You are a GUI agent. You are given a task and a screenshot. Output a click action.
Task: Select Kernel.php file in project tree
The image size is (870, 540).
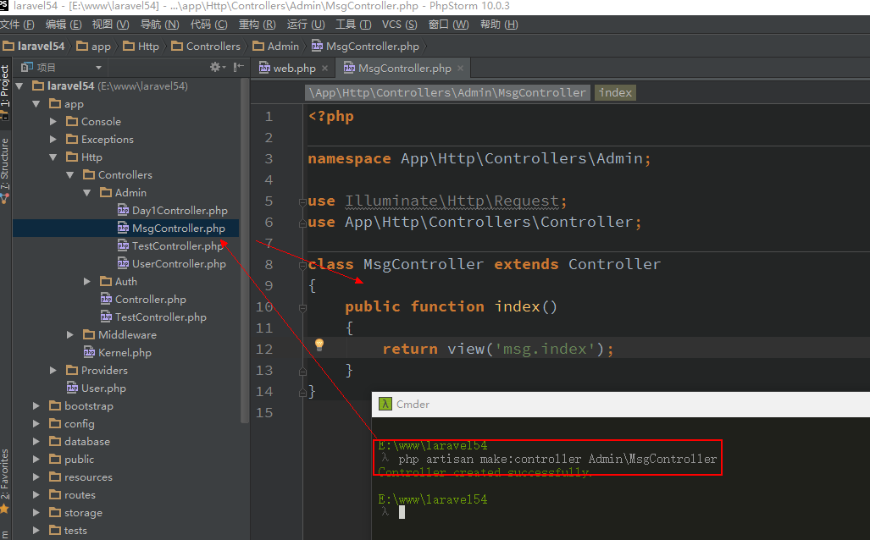point(125,353)
